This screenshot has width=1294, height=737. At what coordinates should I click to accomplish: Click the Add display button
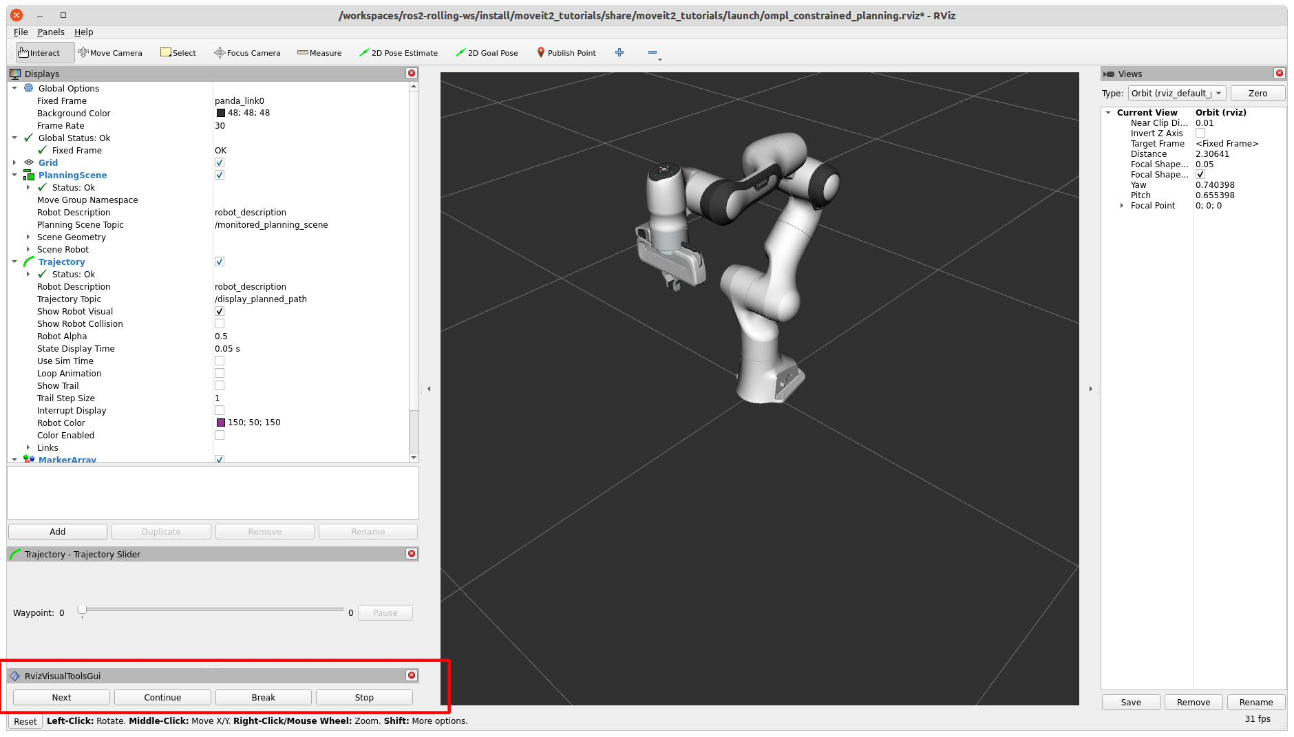click(x=58, y=532)
